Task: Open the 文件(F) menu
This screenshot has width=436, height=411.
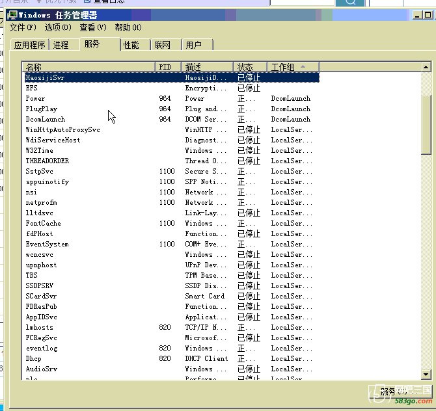Action: (23, 27)
